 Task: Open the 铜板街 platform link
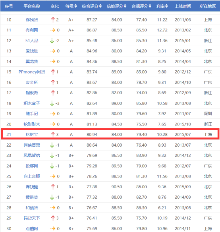(32, 93)
